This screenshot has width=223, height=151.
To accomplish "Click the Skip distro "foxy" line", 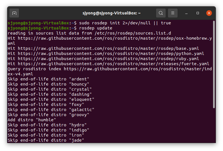I will 46,105.
